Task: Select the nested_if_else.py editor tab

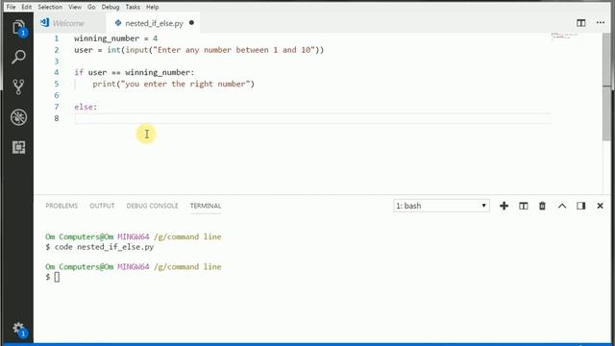Action: [x=153, y=23]
